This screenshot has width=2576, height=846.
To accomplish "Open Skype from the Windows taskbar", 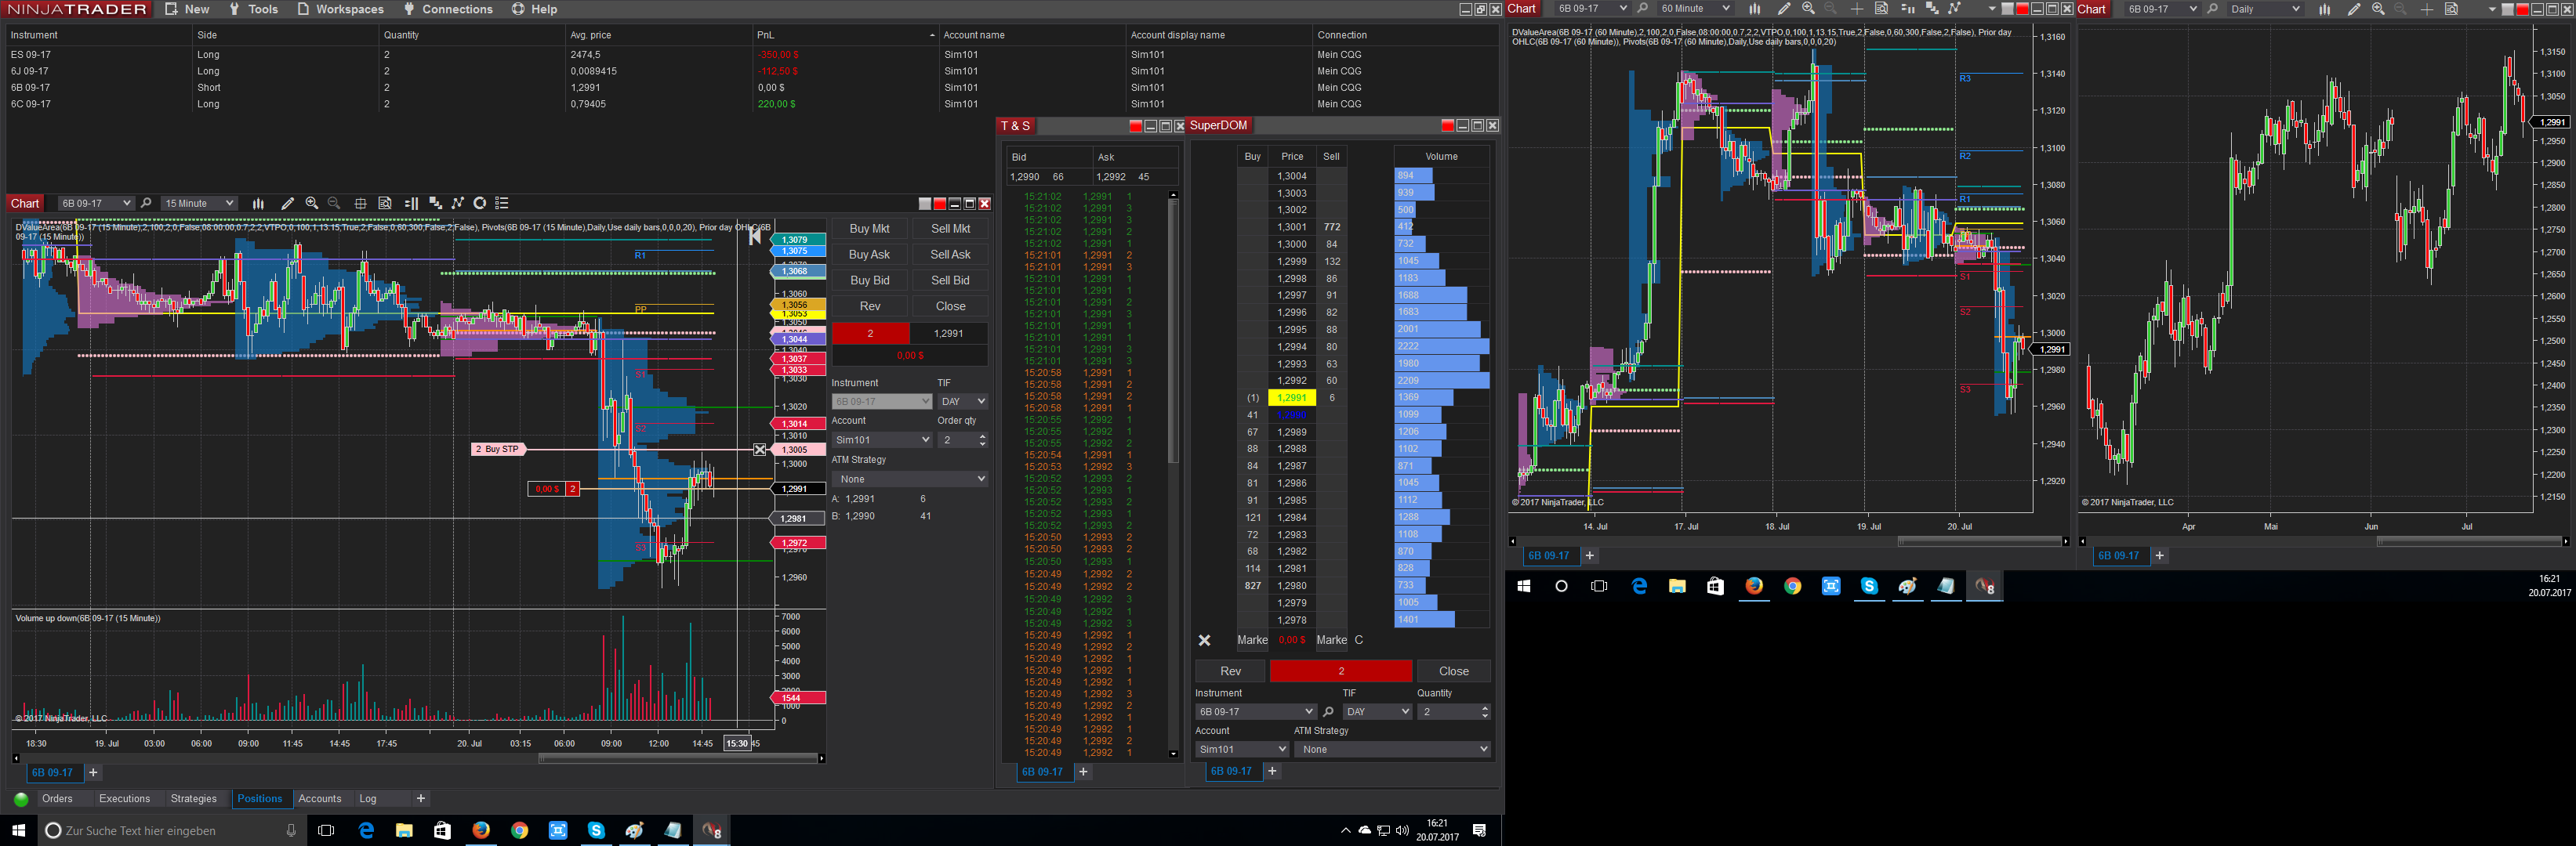I will tap(596, 830).
